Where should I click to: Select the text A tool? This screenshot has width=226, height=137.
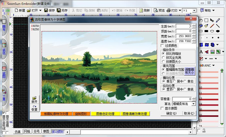click(x=201, y=52)
